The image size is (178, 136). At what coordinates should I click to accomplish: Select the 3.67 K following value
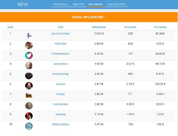point(130,64)
